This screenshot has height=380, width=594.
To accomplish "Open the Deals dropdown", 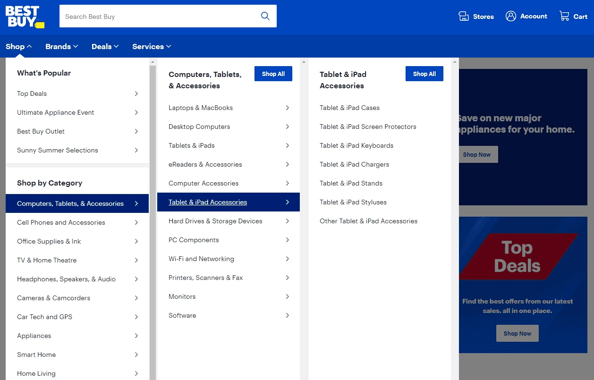I will 104,46.
